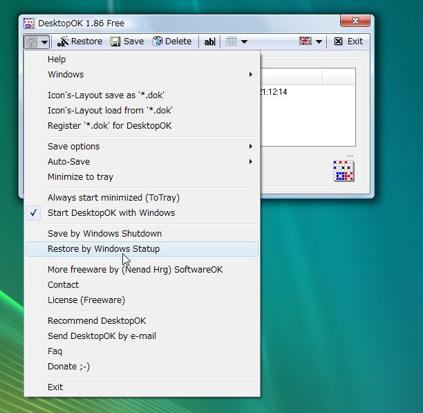Open More freeware by SoftwareOK
Image resolution: width=423 pixels, height=413 pixels.
pos(142,269)
